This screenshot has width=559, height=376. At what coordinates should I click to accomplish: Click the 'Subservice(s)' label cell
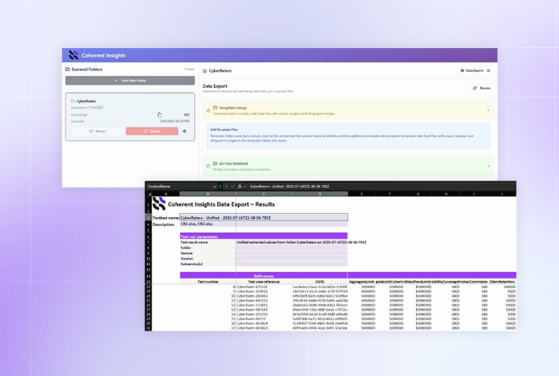click(208, 264)
